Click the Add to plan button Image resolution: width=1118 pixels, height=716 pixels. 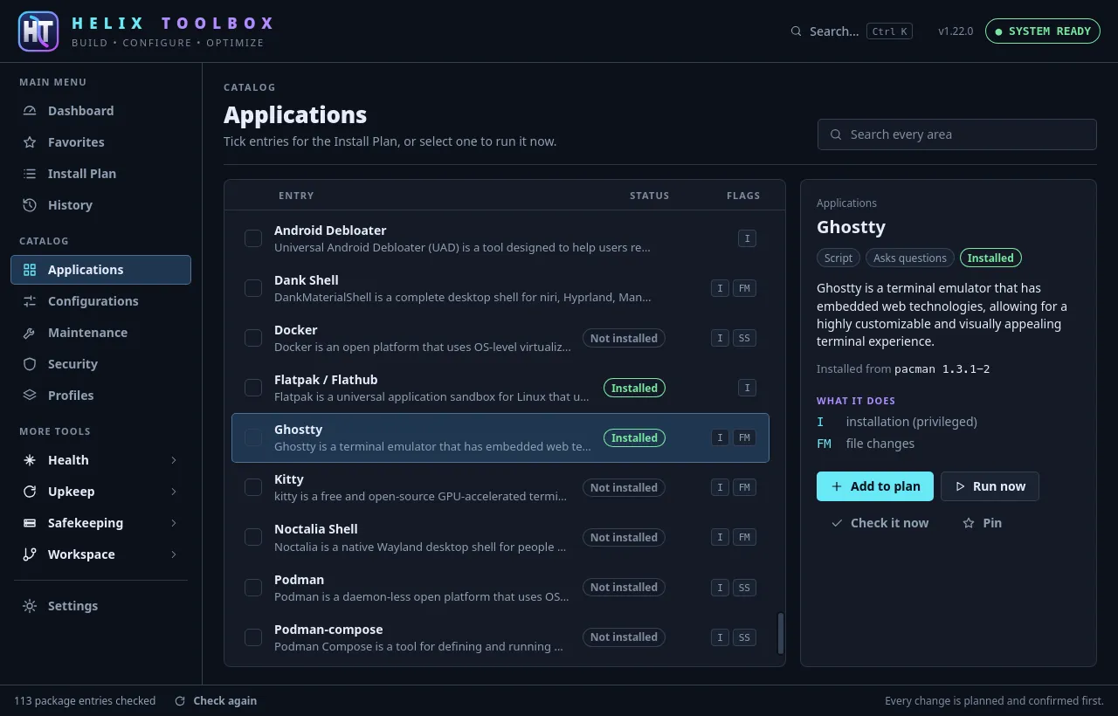875,486
